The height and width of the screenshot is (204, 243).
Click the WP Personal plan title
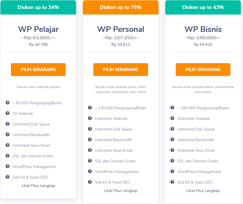(121, 29)
